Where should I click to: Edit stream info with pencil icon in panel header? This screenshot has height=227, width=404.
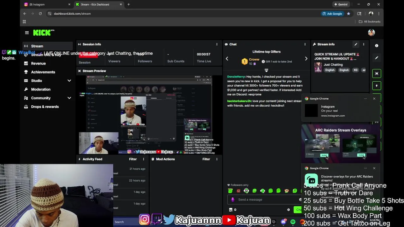point(356,44)
